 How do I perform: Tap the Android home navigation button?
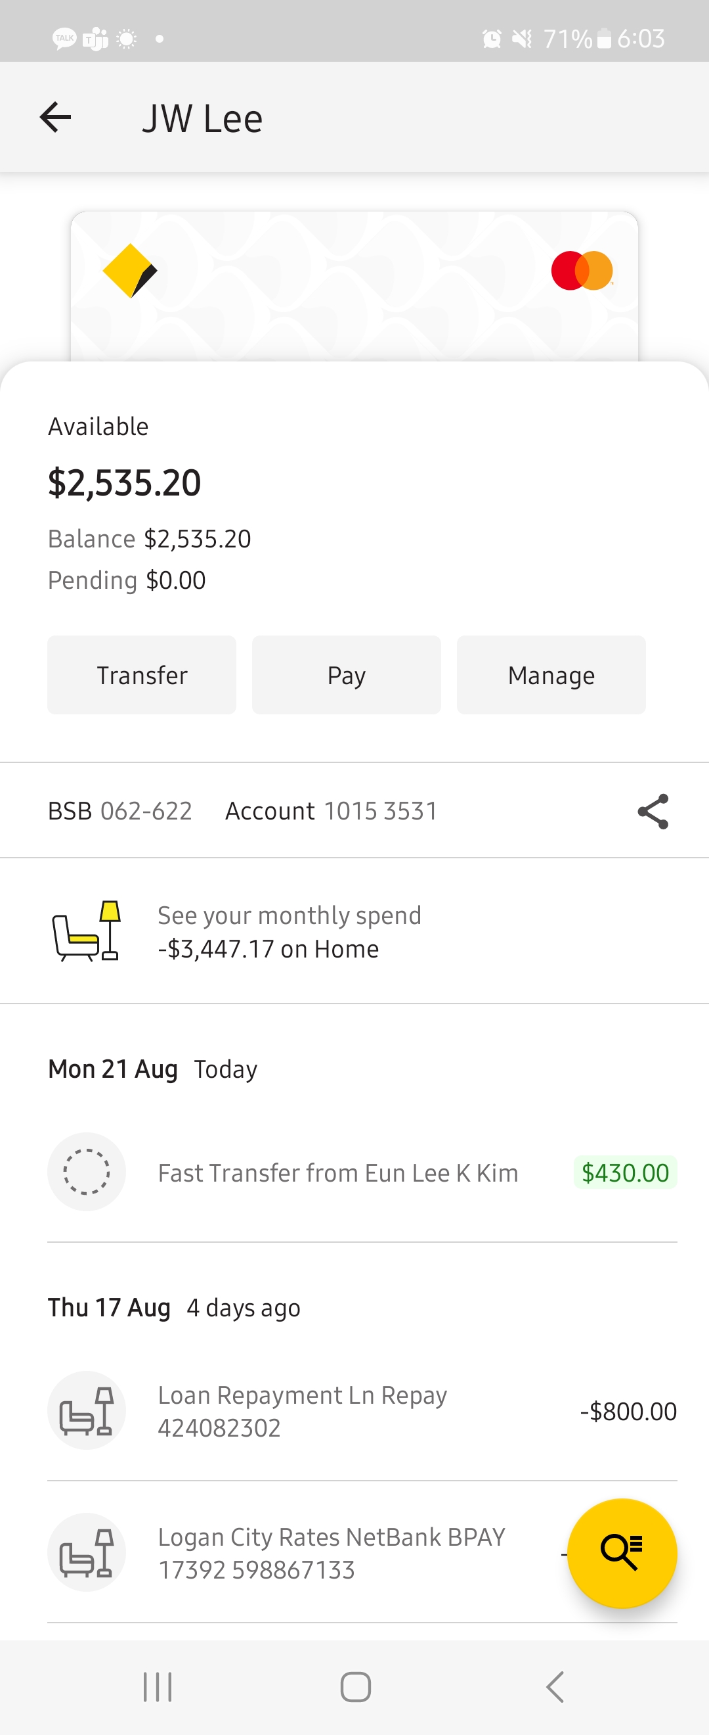(355, 1687)
